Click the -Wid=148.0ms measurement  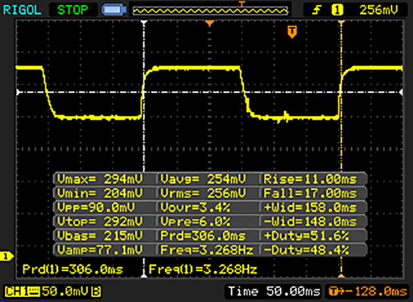coord(310,221)
